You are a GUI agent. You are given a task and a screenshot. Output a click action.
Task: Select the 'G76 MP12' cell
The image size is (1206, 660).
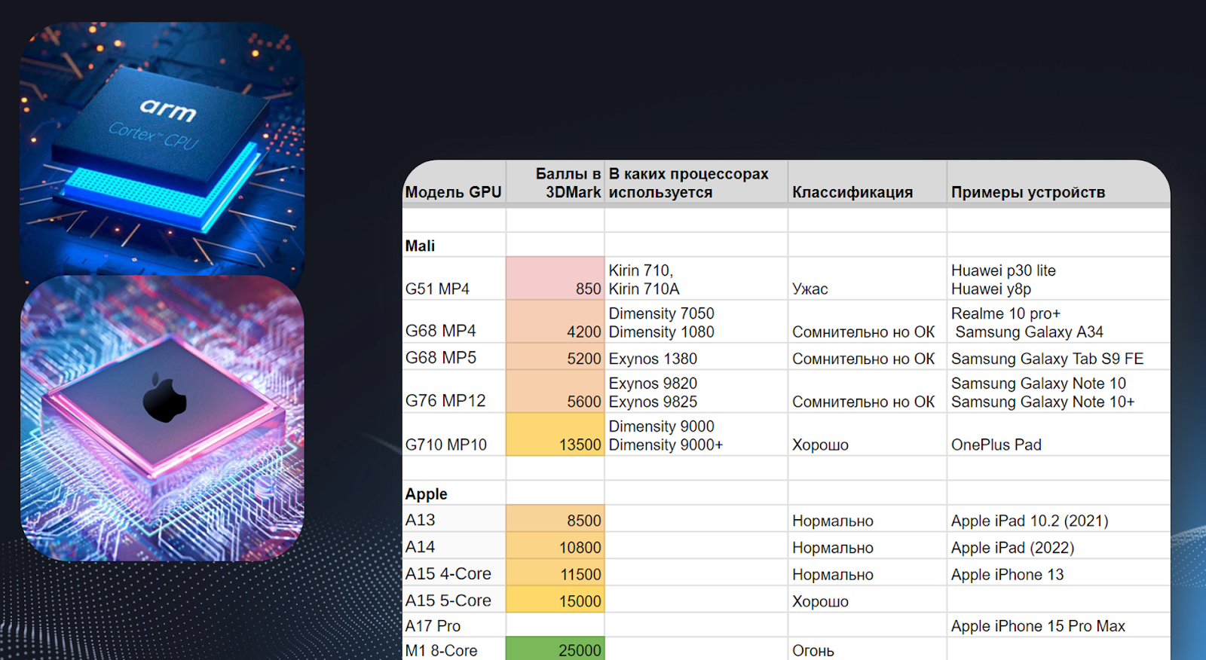(x=454, y=391)
